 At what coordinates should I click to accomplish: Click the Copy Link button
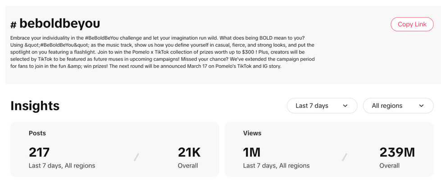412,24
